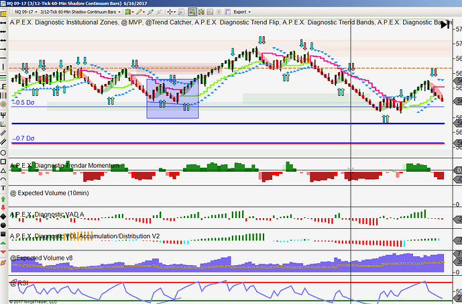Select the Diamond marker tool
Viewport: 462px width, 304px height.
point(3,217)
